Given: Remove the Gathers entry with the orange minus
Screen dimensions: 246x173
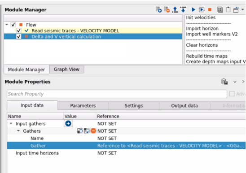Looking at the screenshot, I should 93,131.
